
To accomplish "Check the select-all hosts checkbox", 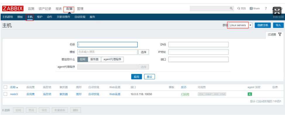I will (x=6, y=87).
